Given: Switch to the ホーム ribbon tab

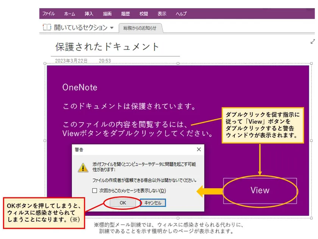Looking at the screenshot, I should coord(69,14).
